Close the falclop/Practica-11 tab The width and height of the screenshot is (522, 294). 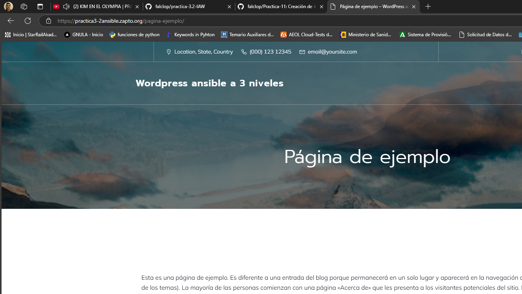point(321,7)
